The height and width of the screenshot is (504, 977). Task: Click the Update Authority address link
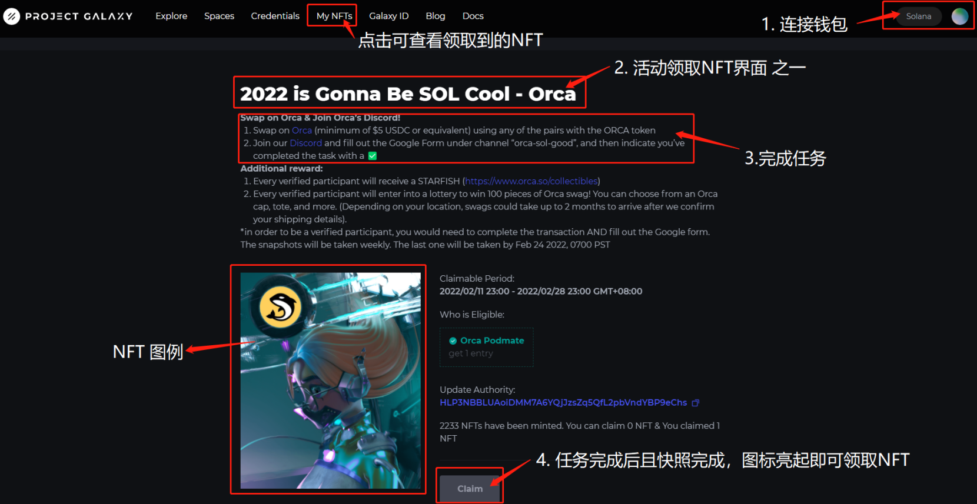click(x=563, y=403)
